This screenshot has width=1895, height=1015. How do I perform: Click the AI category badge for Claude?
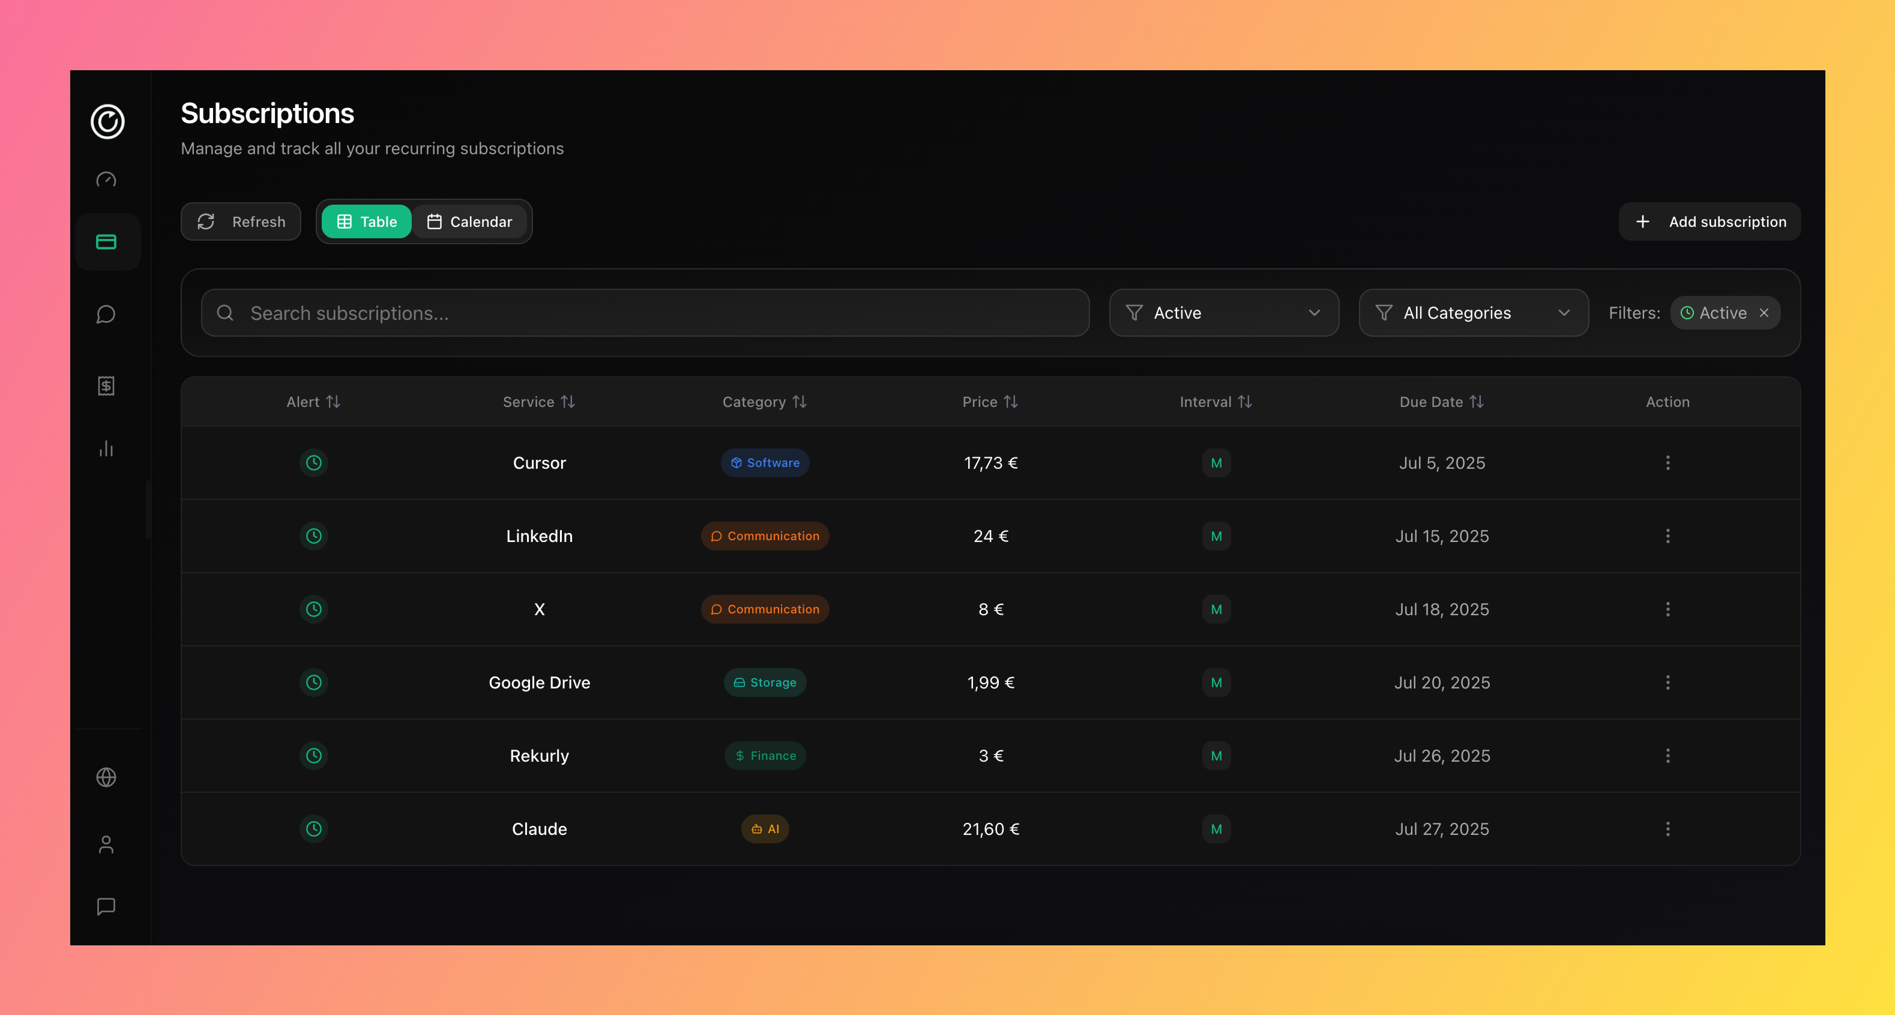pyautogui.click(x=765, y=829)
